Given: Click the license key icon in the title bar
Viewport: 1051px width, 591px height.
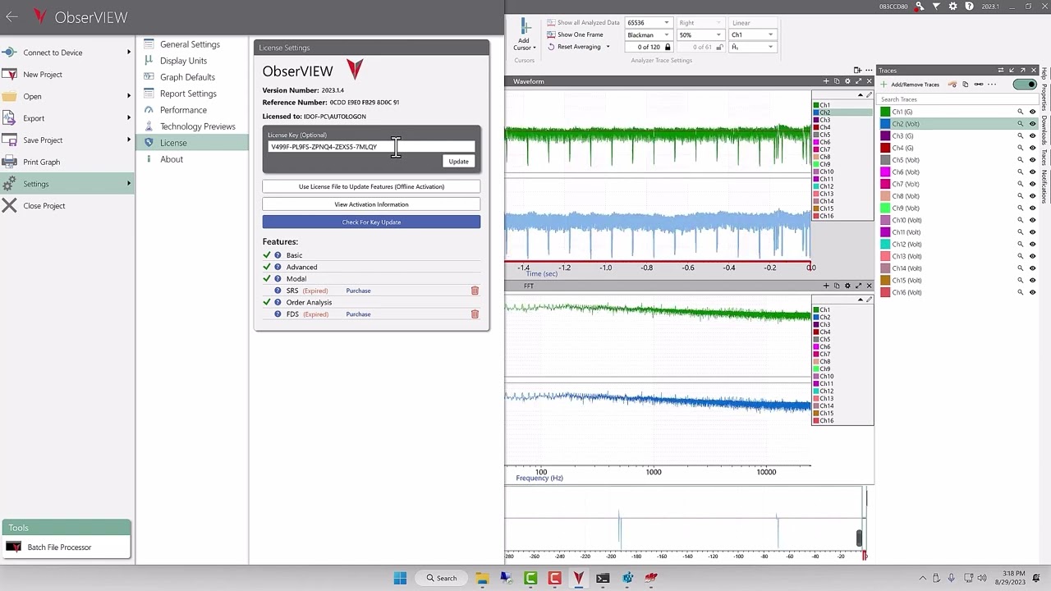Looking at the screenshot, I should (920, 7).
